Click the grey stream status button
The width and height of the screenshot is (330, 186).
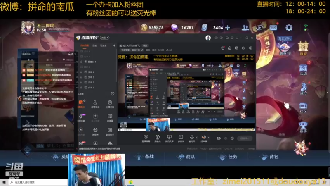coord(245,138)
